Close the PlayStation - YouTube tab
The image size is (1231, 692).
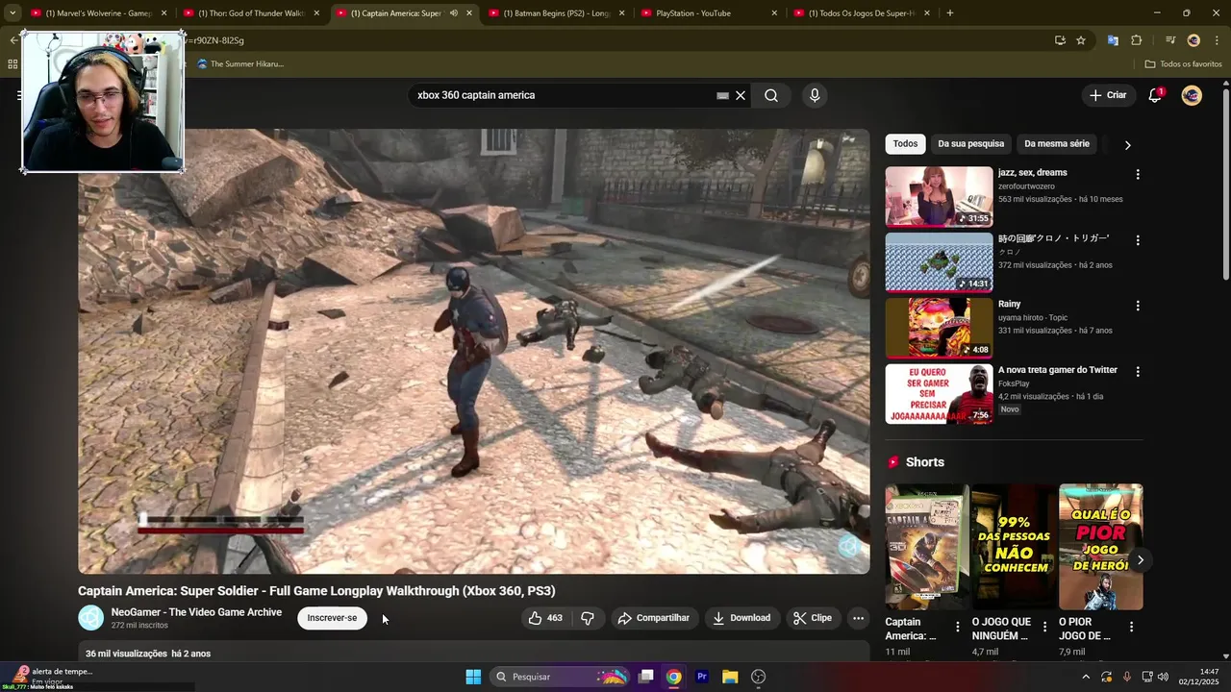pyautogui.click(x=774, y=13)
